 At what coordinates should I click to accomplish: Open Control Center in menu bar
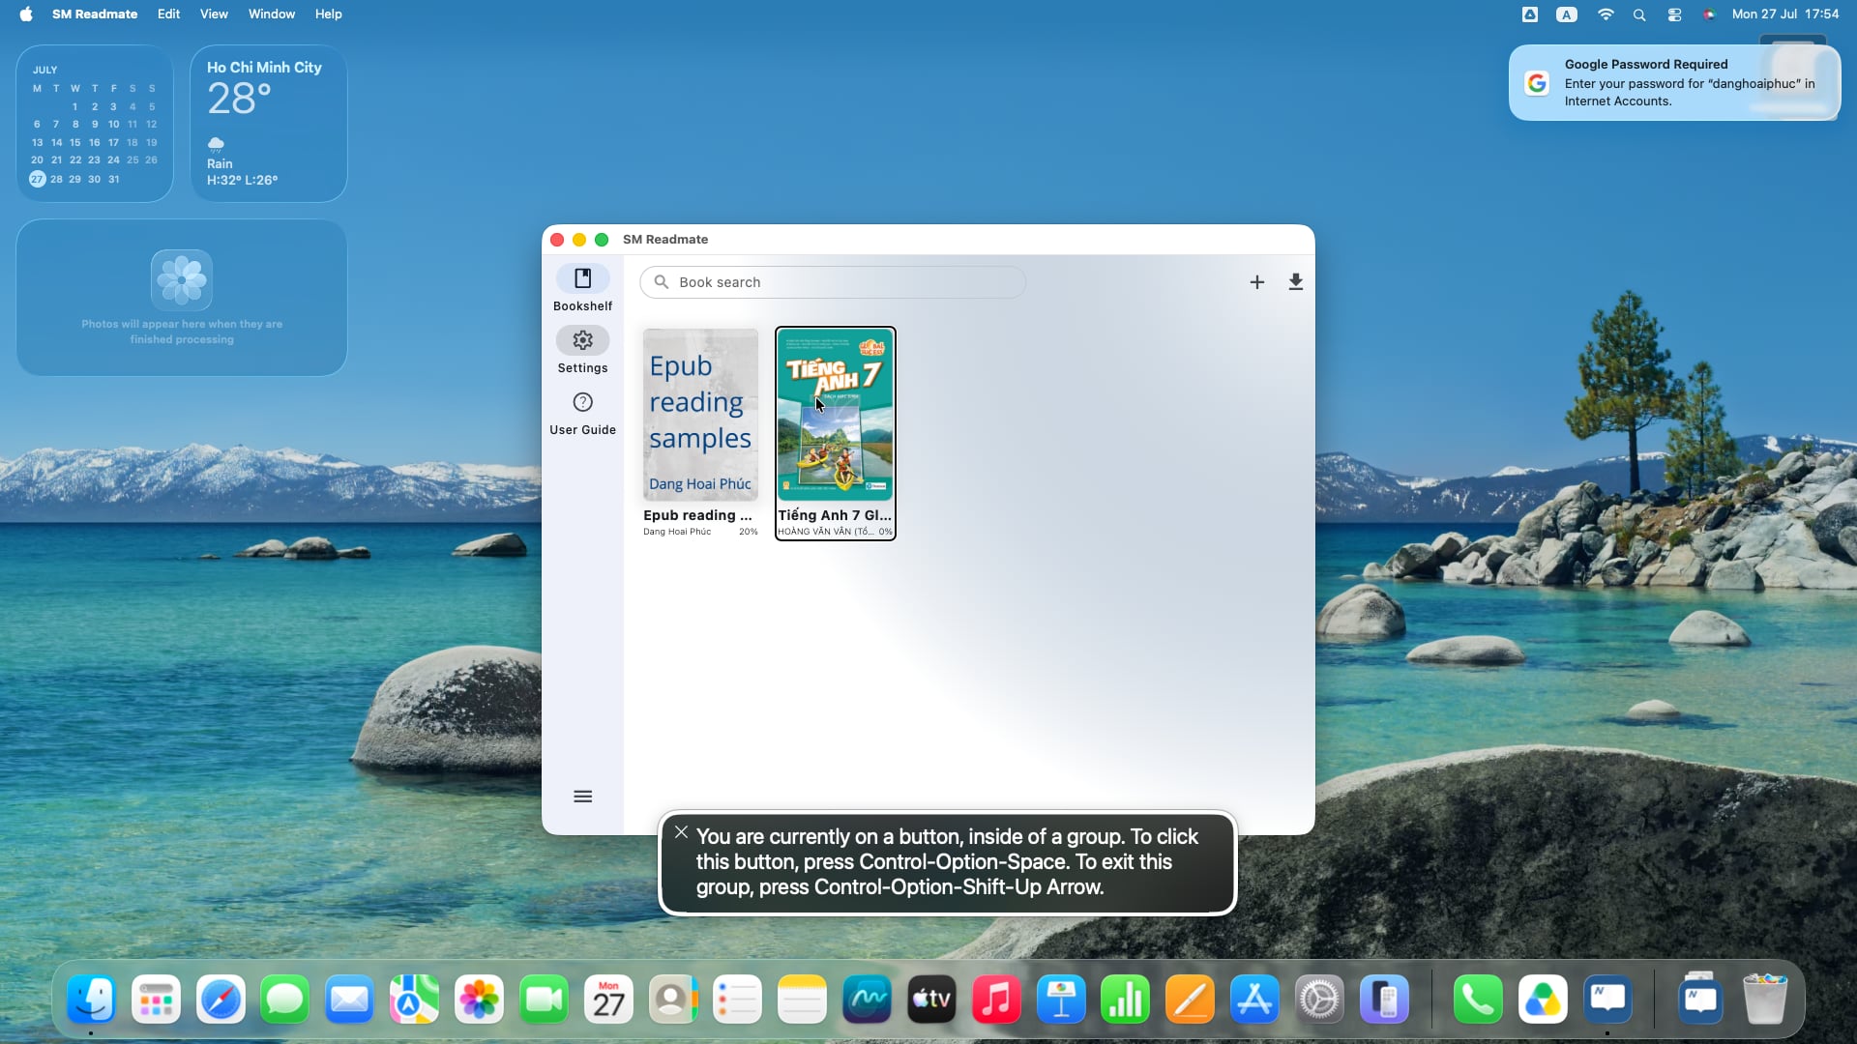[1674, 14]
